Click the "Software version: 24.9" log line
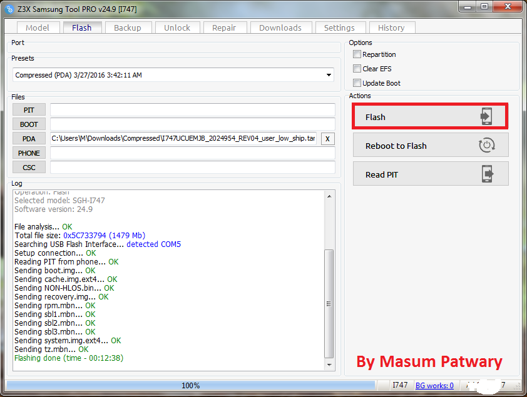The width and height of the screenshot is (527, 397). 53,209
